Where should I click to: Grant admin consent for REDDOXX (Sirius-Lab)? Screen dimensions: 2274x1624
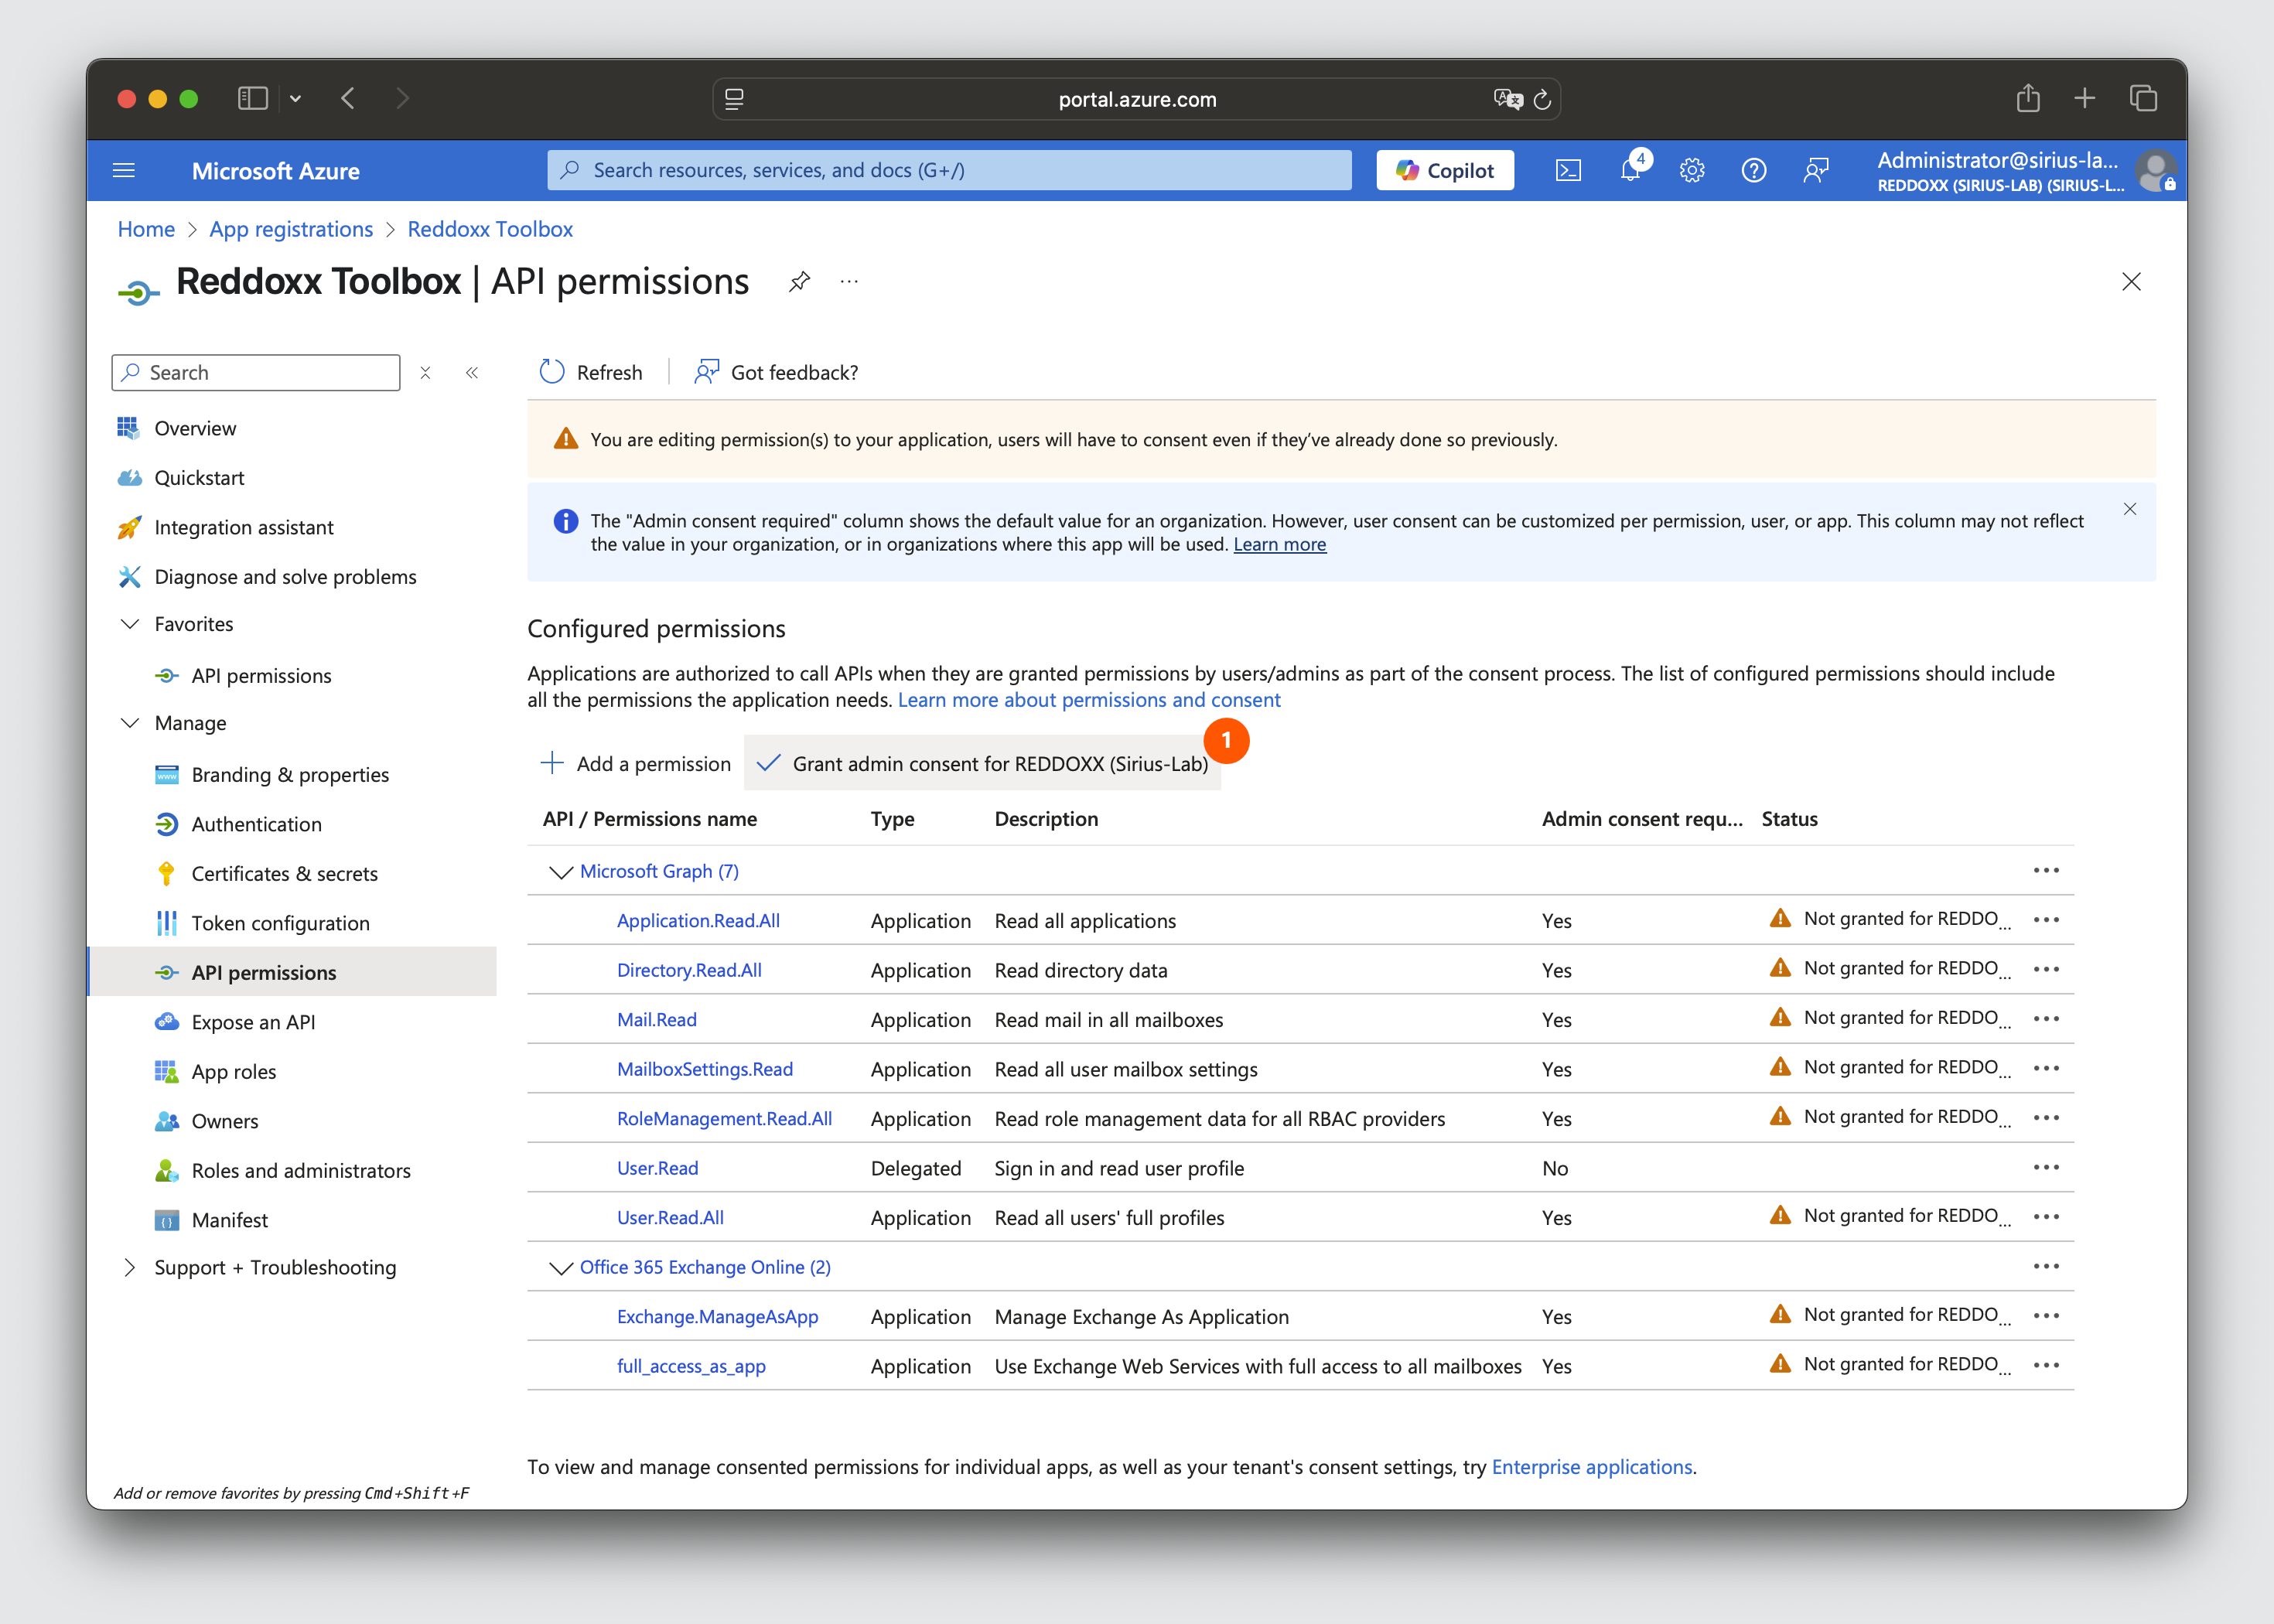pos(982,764)
